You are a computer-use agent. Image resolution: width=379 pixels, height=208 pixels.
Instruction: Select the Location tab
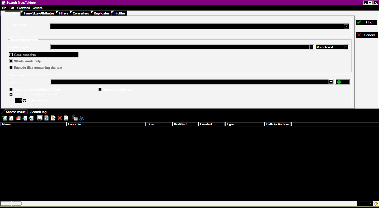pyautogui.click(x=12, y=13)
